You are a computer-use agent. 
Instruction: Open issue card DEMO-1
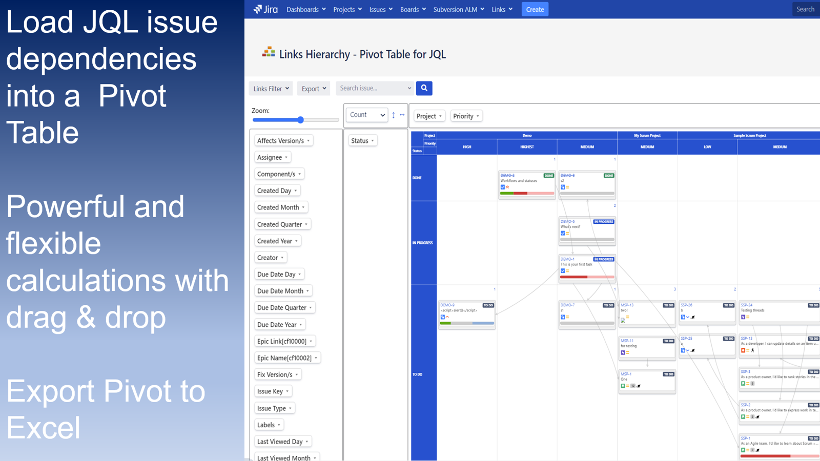point(587,269)
